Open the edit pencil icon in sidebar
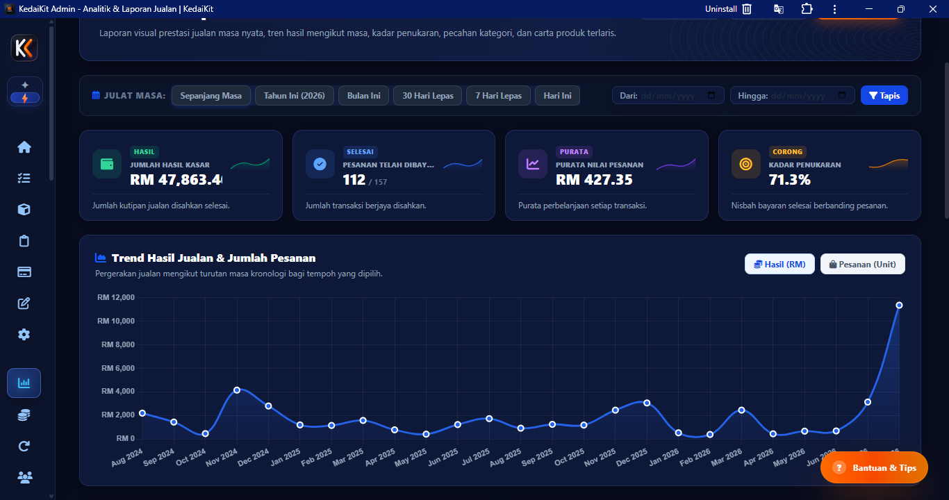Viewport: 949px width, 500px height. (x=24, y=303)
